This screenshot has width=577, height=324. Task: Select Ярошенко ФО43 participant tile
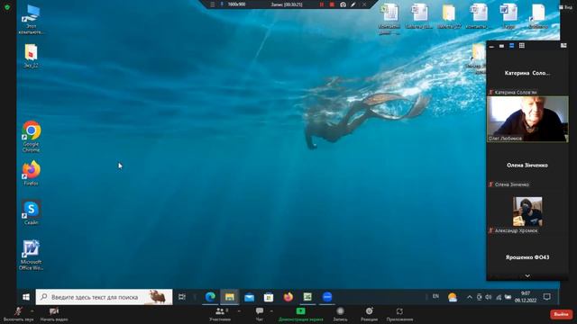tap(527, 257)
